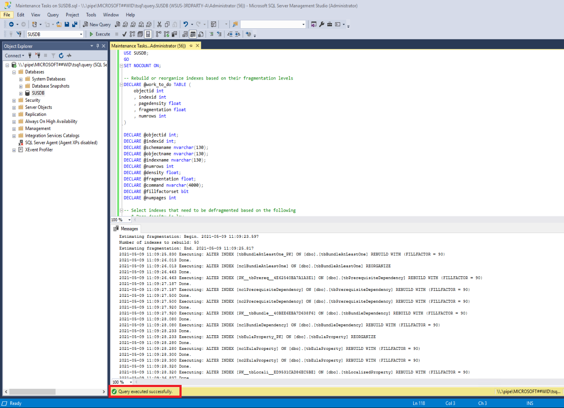
Task: Click the Disconnect plug icon in Object Explorer
Action: click(x=38, y=56)
